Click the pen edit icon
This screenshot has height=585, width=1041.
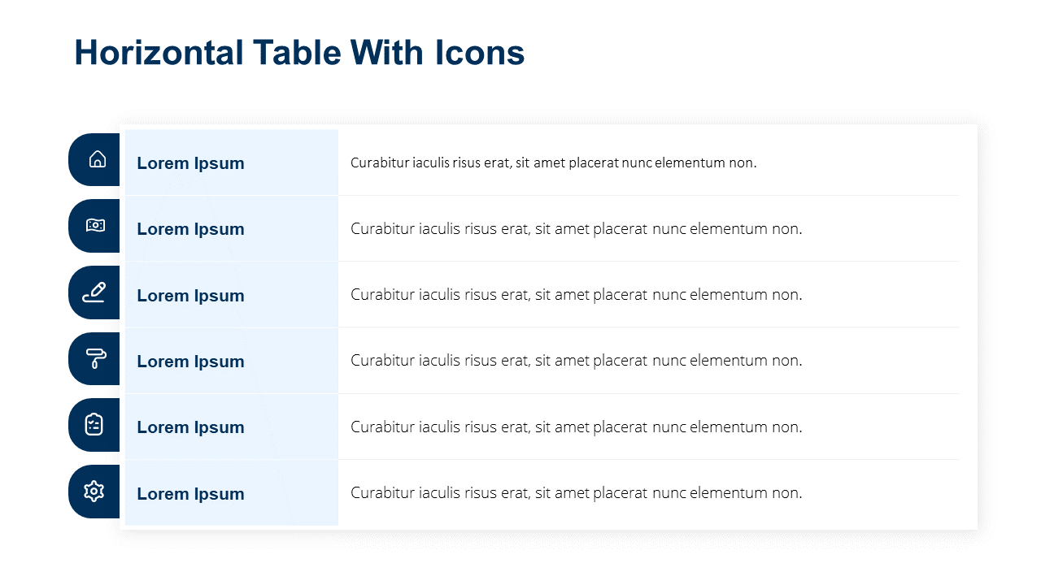pyautogui.click(x=94, y=292)
